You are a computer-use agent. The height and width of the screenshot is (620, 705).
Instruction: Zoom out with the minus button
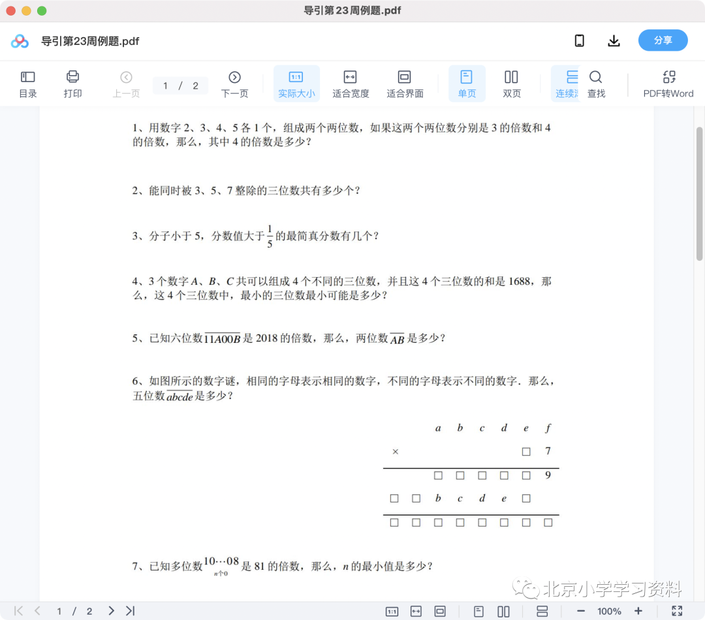[x=581, y=611]
